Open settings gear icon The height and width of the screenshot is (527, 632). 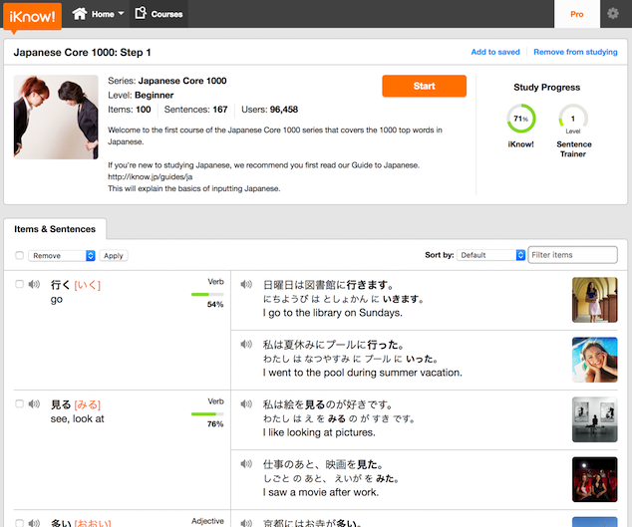tap(613, 14)
